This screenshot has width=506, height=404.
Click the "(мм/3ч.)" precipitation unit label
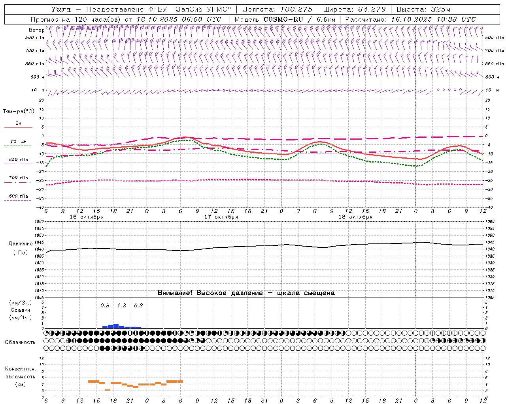click(21, 303)
